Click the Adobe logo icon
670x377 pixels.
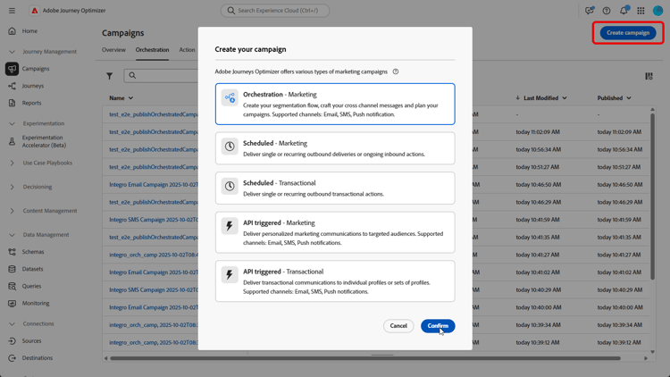coord(34,10)
